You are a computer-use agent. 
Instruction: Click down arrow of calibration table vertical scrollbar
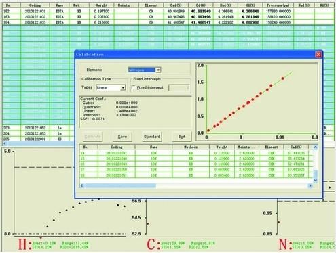click(316, 181)
